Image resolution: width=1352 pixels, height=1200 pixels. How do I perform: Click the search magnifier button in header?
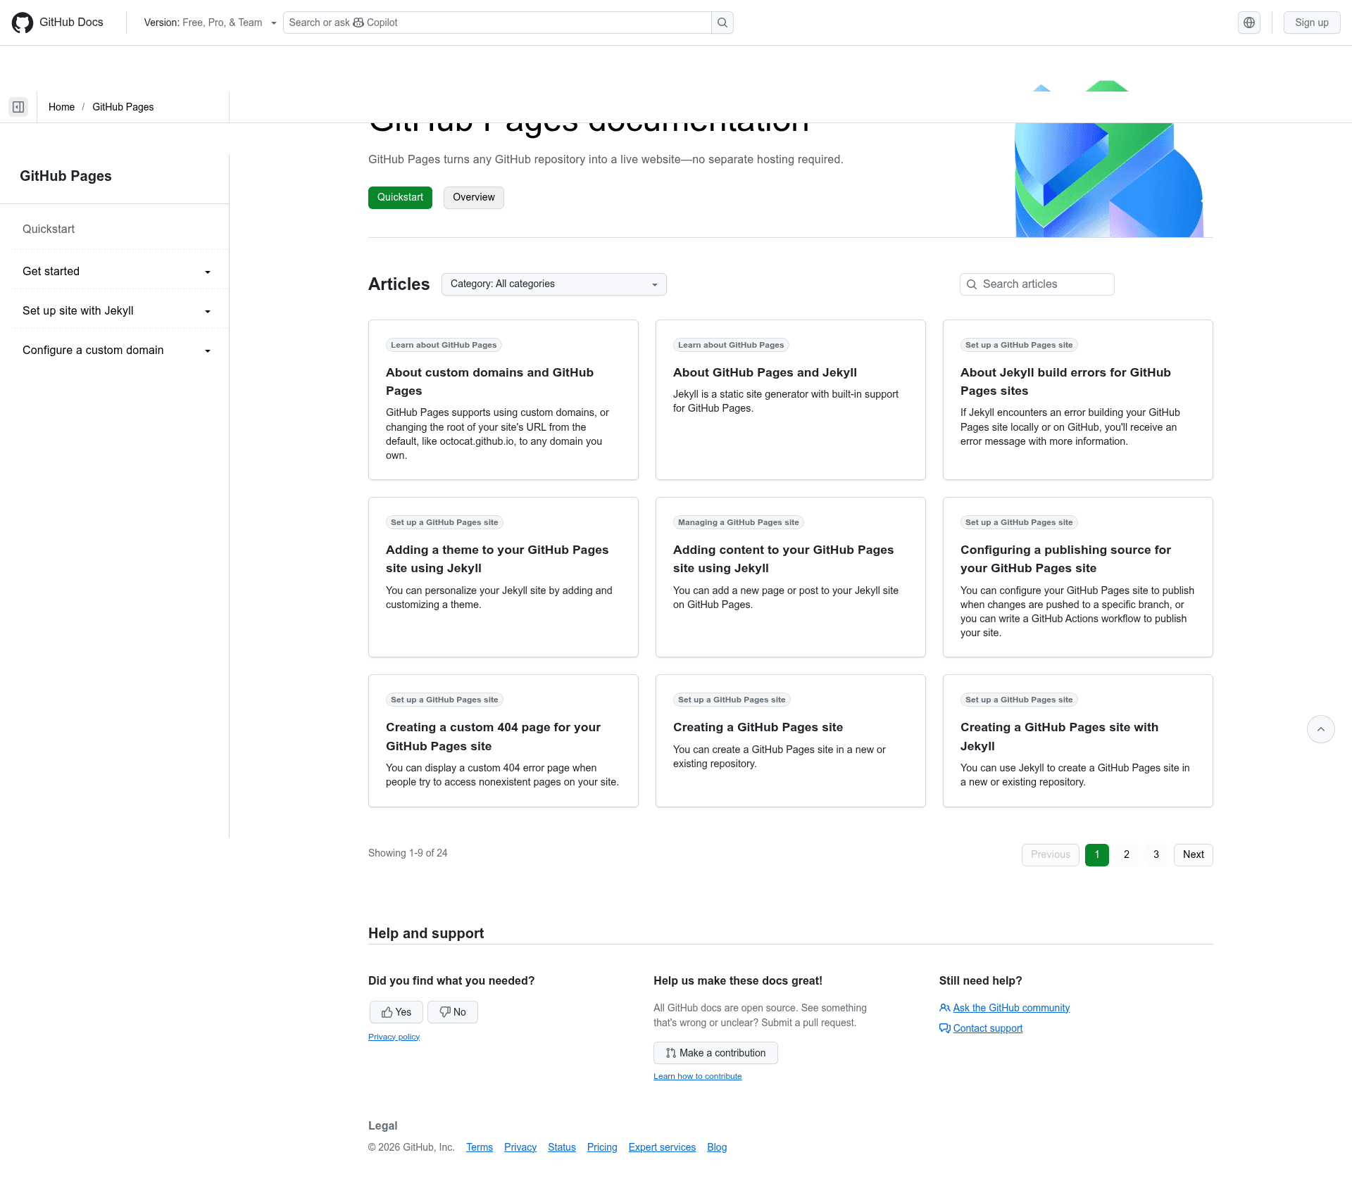tap(722, 23)
